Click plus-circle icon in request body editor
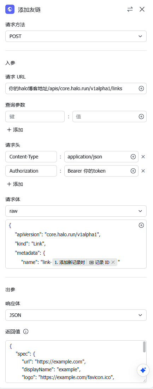This screenshot has width=153, height=389. tap(141, 225)
